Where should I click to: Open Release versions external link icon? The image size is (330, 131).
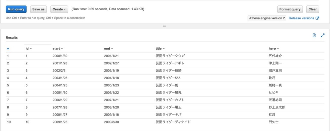[x=318, y=18]
